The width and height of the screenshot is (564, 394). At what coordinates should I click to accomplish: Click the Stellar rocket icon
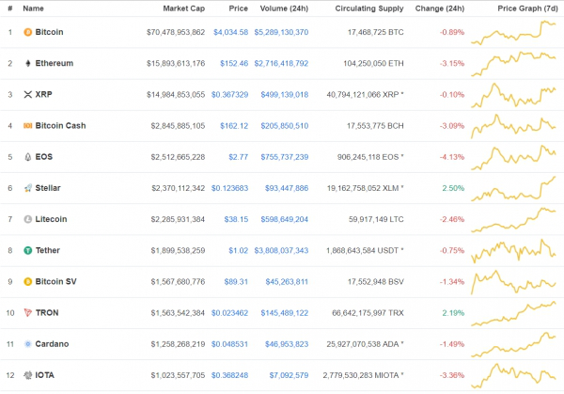(27, 188)
